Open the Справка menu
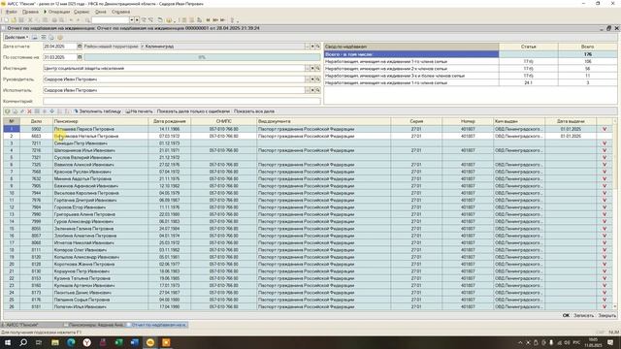The width and height of the screenshot is (621, 349). pos(120,12)
